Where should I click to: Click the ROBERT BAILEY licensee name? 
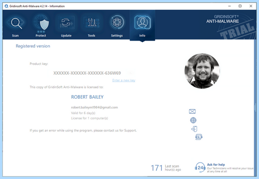[87, 97]
